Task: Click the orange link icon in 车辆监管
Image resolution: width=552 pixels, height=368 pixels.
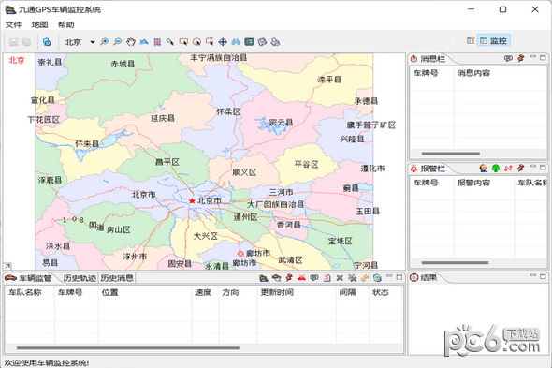Action: coord(365,278)
